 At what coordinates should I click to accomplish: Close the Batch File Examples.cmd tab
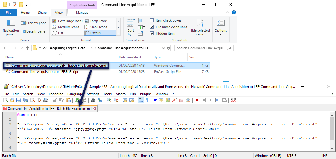pyautogui.click(x=94, y=109)
